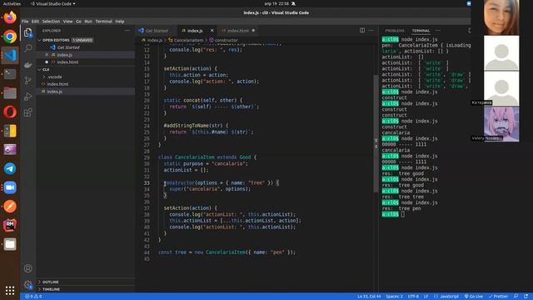533x300 pixels.
Task: Select Valery's video thumbnail
Action: [x=501, y=124]
